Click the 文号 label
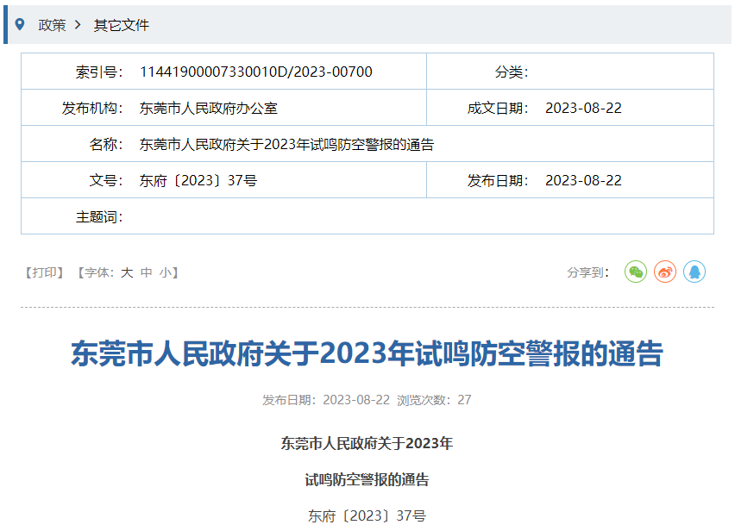The image size is (735, 531). point(106,180)
